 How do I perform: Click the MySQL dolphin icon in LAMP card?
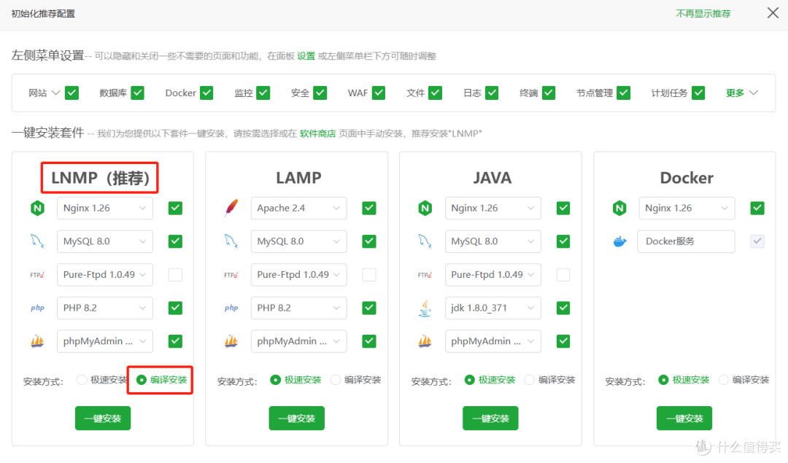point(231,241)
